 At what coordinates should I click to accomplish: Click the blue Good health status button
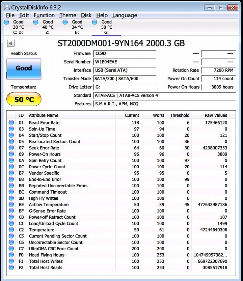24,69
